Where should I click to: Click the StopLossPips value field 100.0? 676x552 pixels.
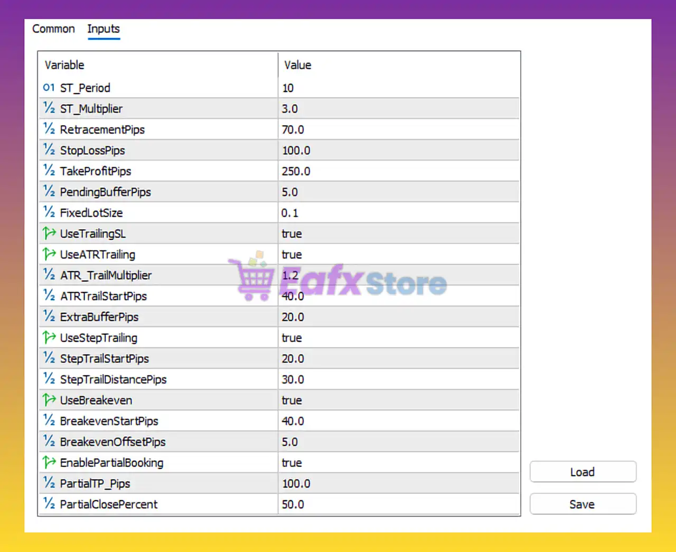(x=296, y=150)
